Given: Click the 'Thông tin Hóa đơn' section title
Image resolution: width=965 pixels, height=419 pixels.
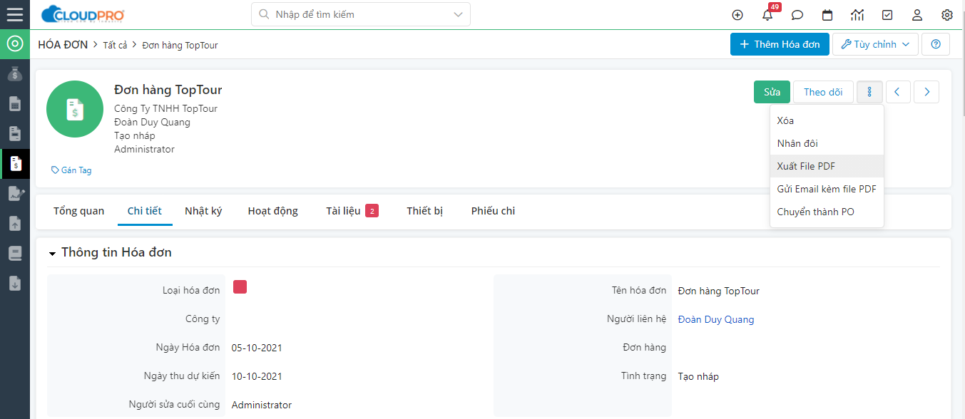Looking at the screenshot, I should click(x=116, y=252).
